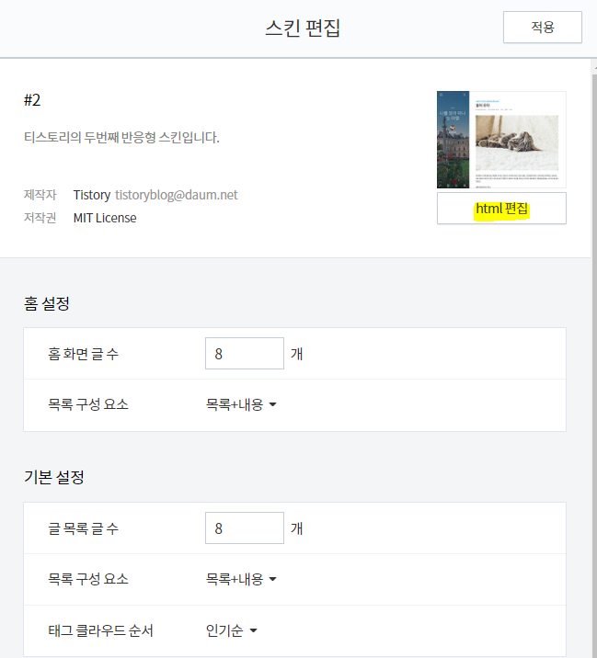Click the 저작권 label

tap(40, 218)
